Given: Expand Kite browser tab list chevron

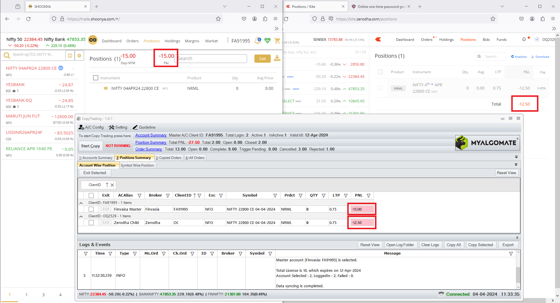Looking at the screenshot, I should tap(502, 6).
